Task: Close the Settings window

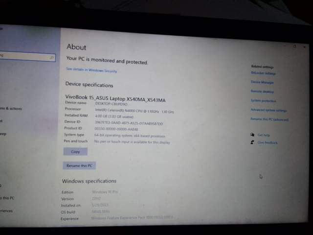Action: [x=304, y=47]
